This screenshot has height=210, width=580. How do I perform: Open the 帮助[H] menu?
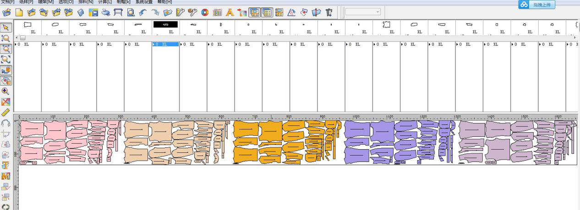164,2
